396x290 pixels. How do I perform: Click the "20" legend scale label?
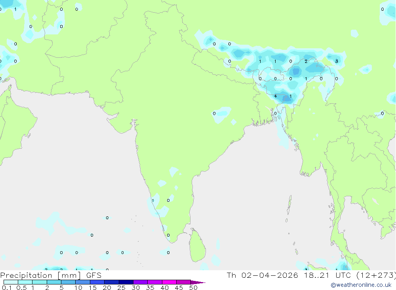pyautogui.click(x=107, y=288)
